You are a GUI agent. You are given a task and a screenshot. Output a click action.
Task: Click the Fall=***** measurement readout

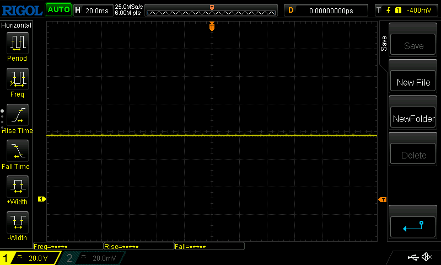(209, 246)
